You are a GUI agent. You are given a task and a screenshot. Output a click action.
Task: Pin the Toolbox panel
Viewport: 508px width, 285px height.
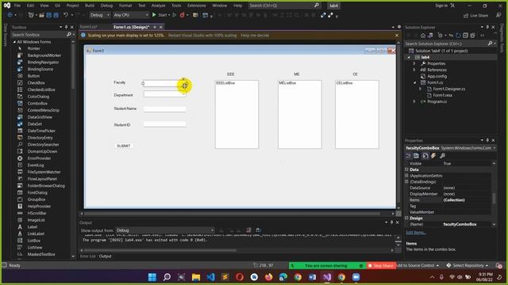point(66,27)
